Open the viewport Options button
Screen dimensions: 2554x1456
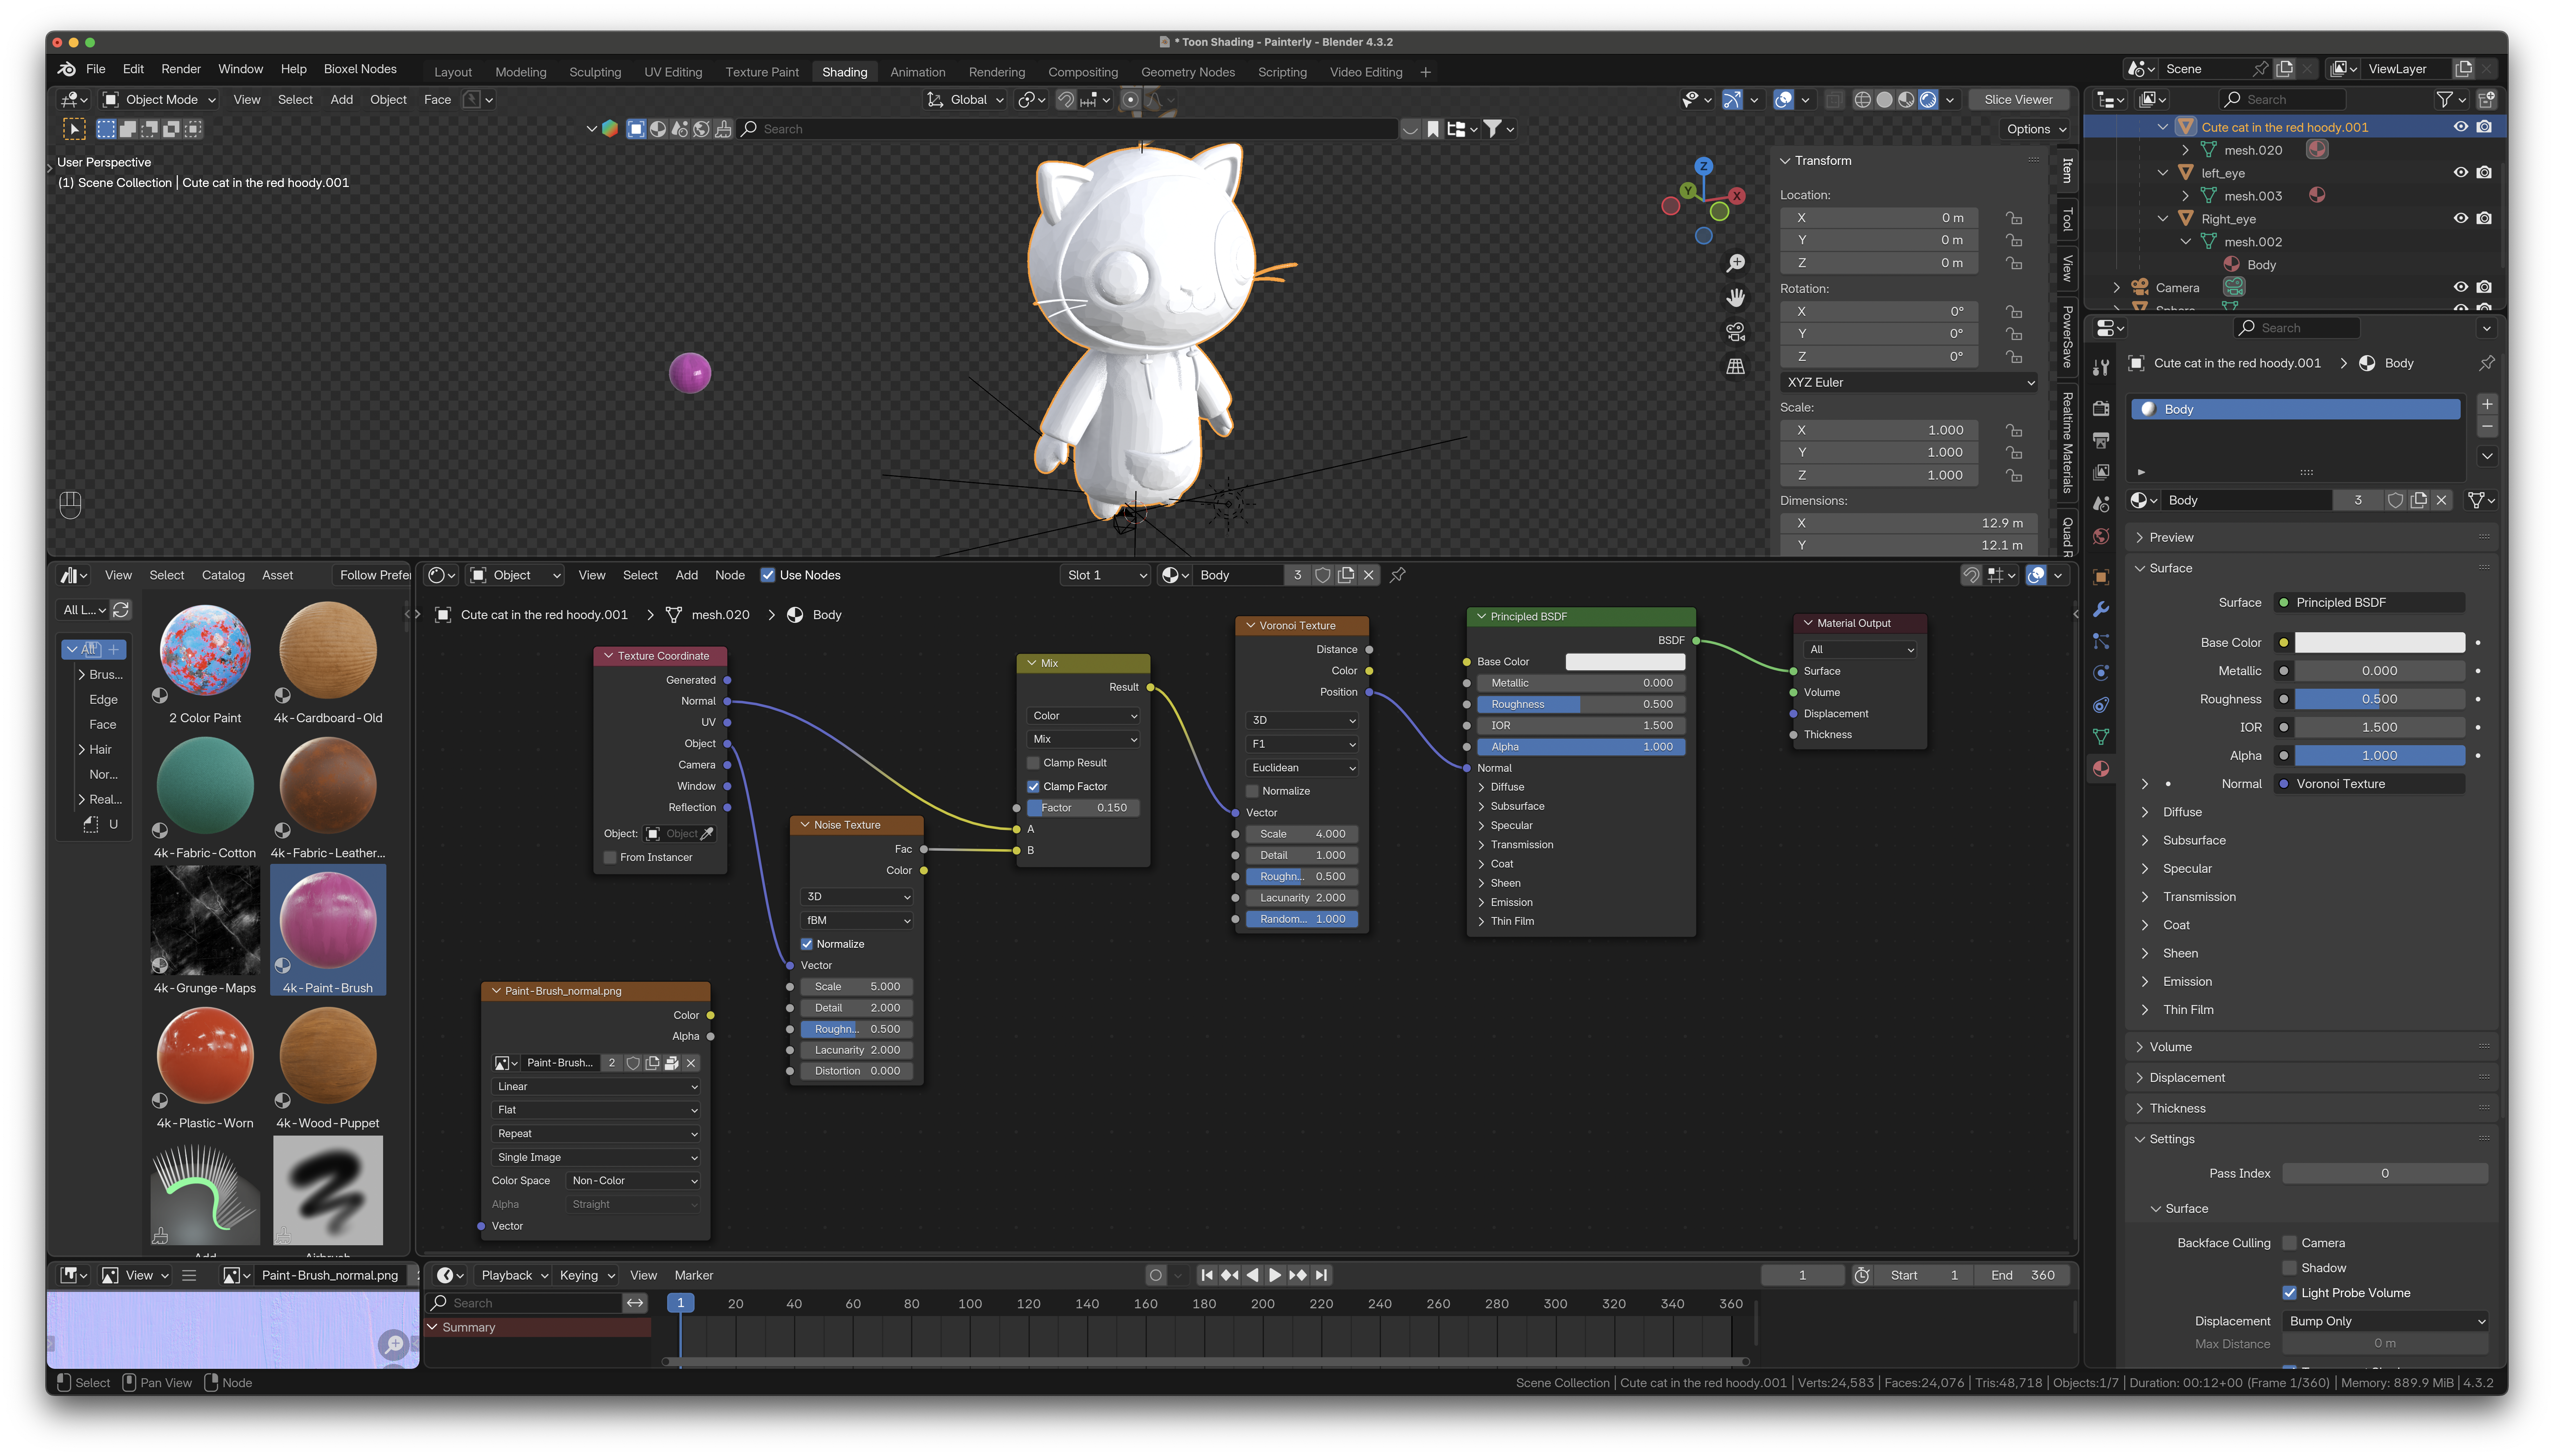coord(2036,129)
